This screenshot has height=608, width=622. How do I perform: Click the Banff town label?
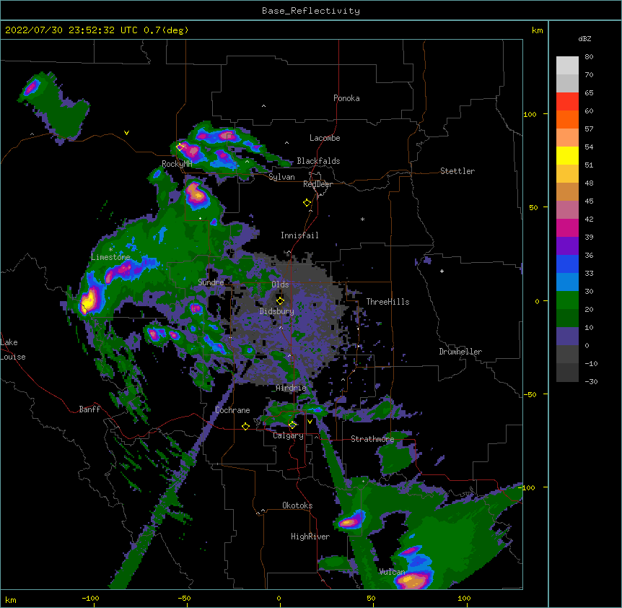(x=89, y=409)
